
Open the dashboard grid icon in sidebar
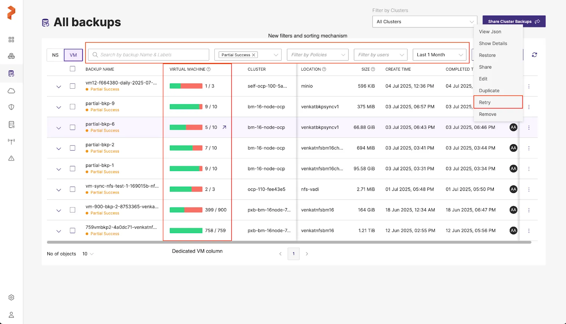(x=11, y=40)
